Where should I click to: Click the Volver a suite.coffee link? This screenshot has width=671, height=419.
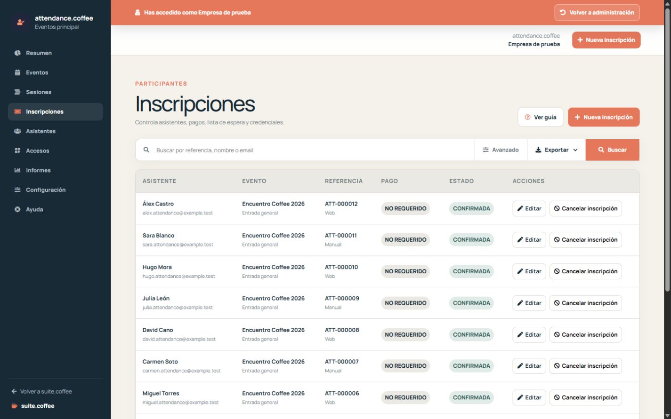[x=41, y=391]
